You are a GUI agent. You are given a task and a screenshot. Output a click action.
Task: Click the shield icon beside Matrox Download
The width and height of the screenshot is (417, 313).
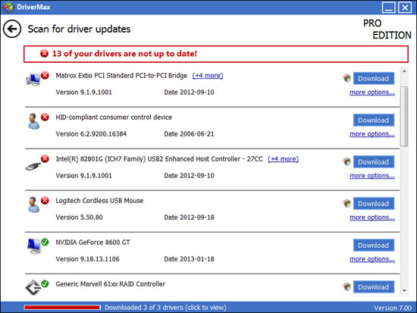[x=346, y=79]
